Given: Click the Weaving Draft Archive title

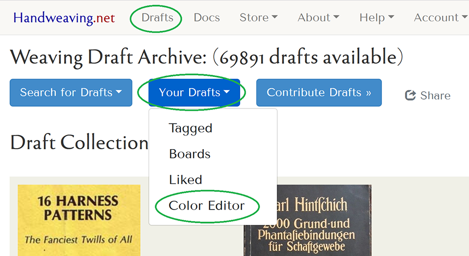Looking at the screenshot, I should tap(109, 57).
